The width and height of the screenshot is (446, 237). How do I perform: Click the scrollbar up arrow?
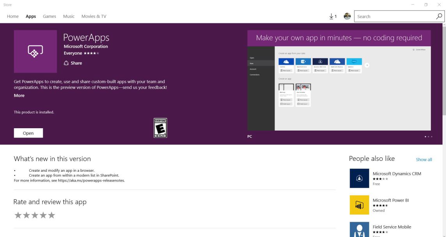[x=444, y=25]
